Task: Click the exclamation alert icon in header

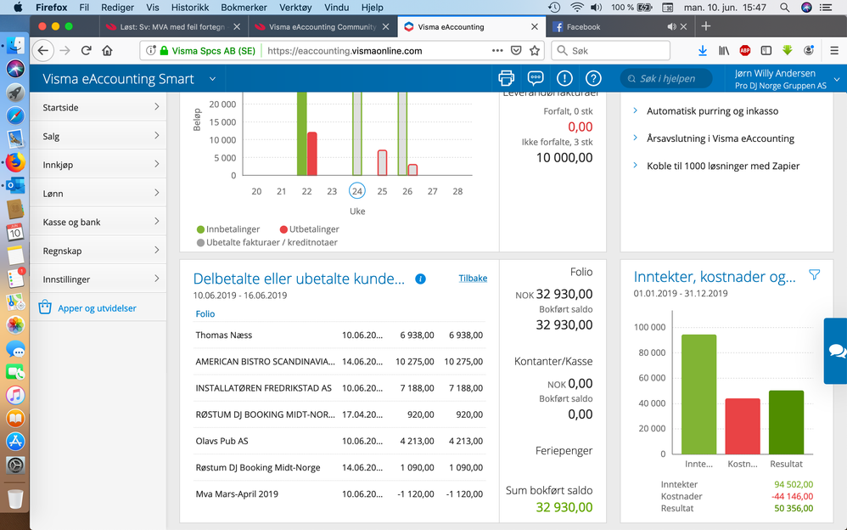Action: 564,78
